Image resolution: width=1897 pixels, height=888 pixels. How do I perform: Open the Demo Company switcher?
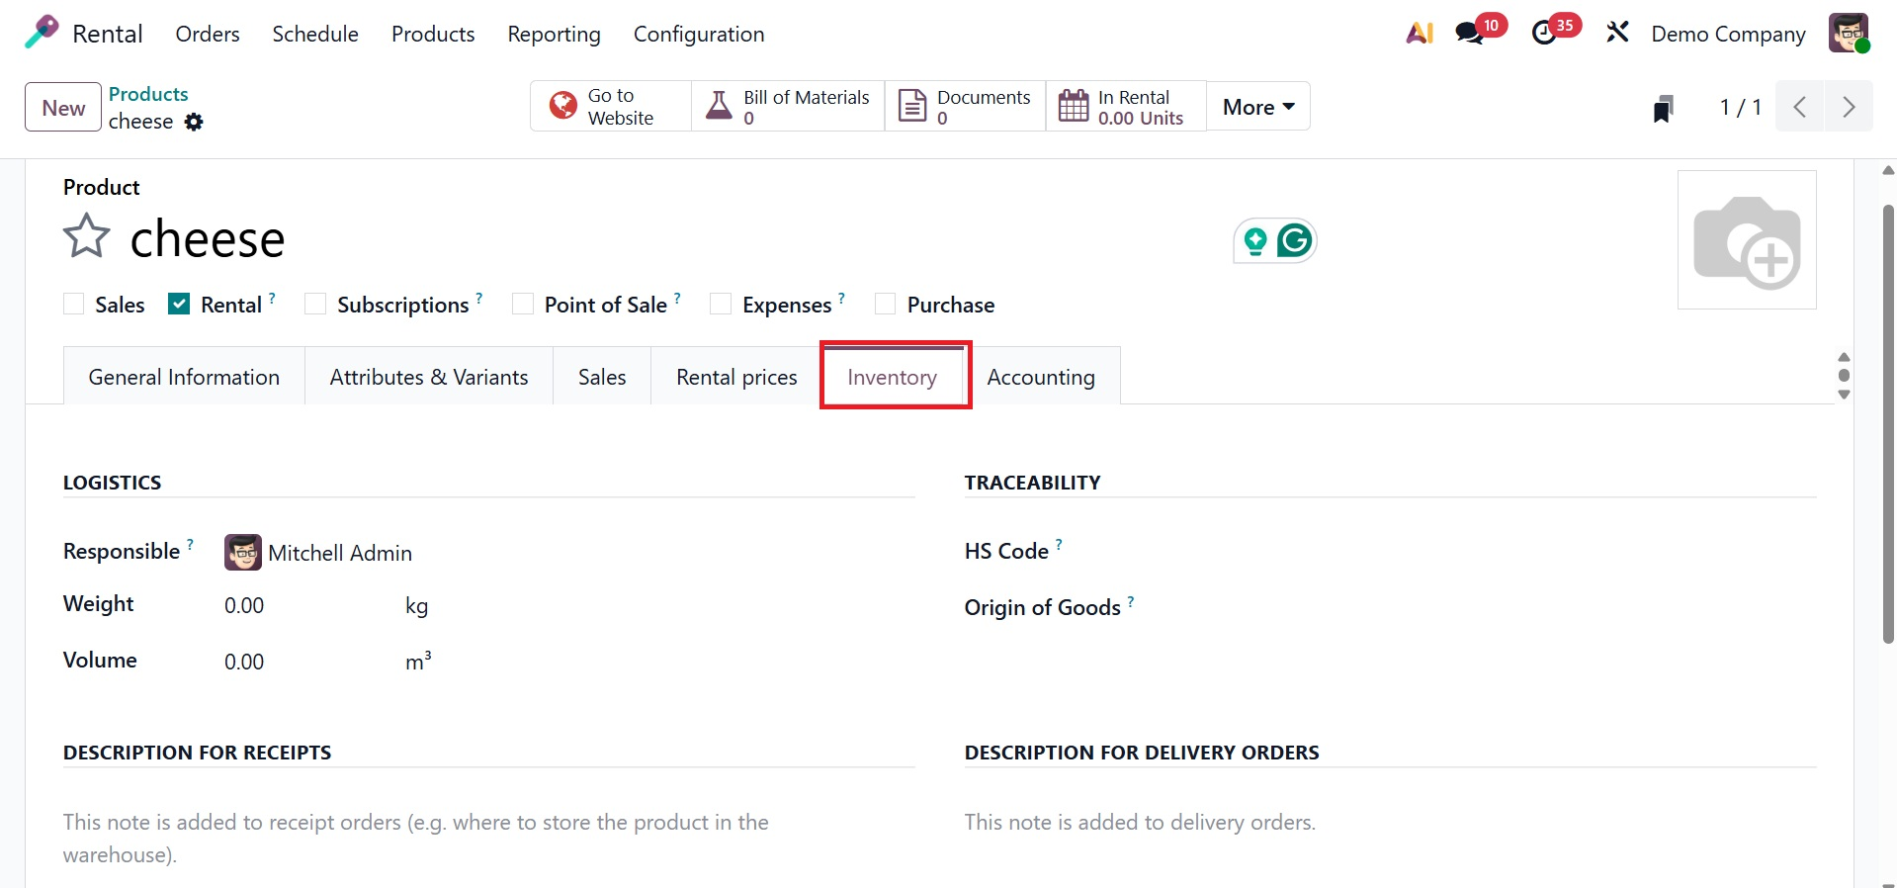pyautogui.click(x=1728, y=34)
